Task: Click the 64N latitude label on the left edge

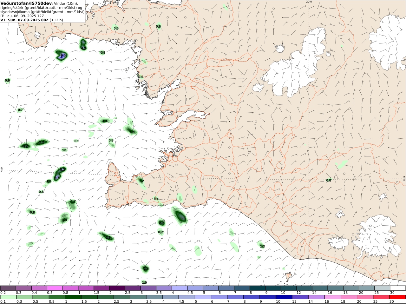Action: [2, 170]
